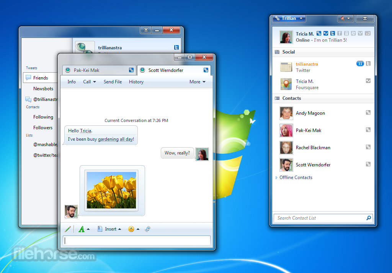Click the Twitter notification badge showing 11
The width and height of the screenshot is (392, 273).
(360, 63)
